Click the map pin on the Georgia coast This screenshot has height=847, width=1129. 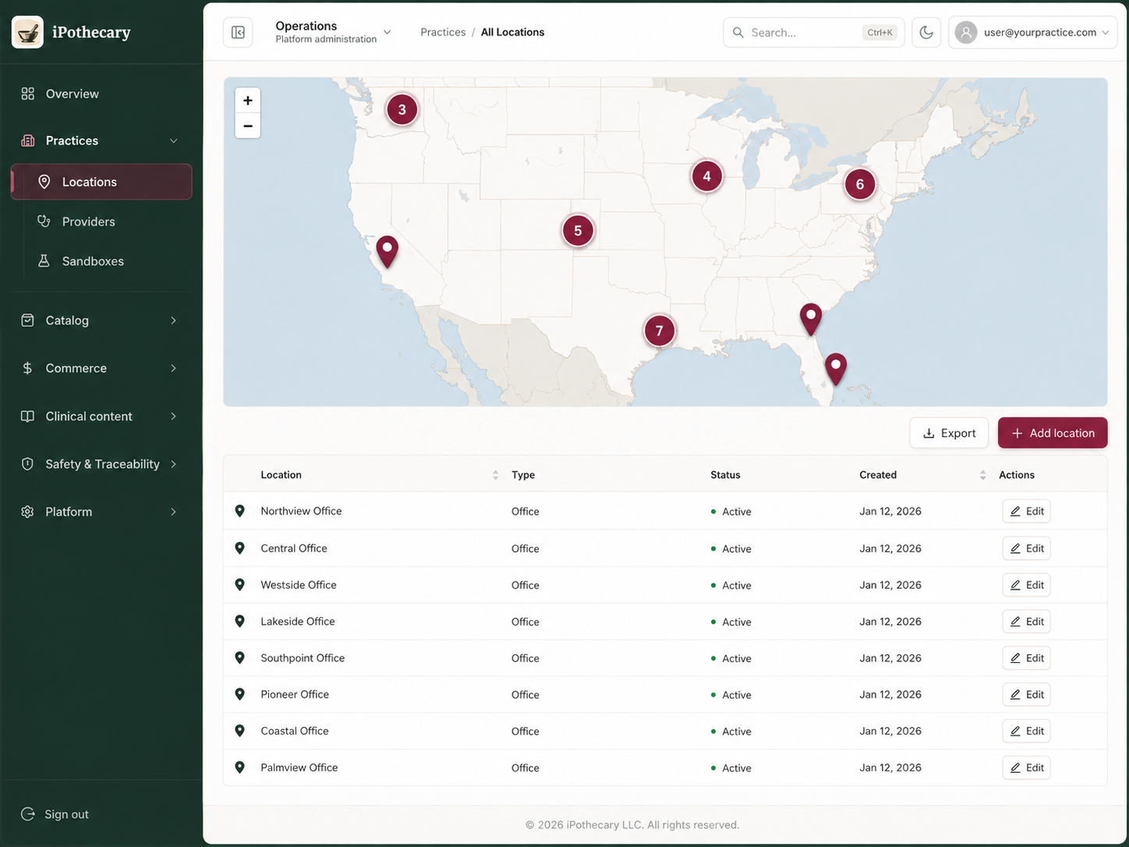click(811, 318)
